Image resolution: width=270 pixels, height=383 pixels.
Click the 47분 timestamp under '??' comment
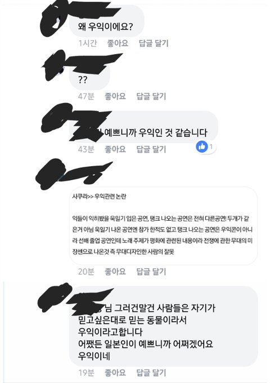pyautogui.click(x=86, y=96)
